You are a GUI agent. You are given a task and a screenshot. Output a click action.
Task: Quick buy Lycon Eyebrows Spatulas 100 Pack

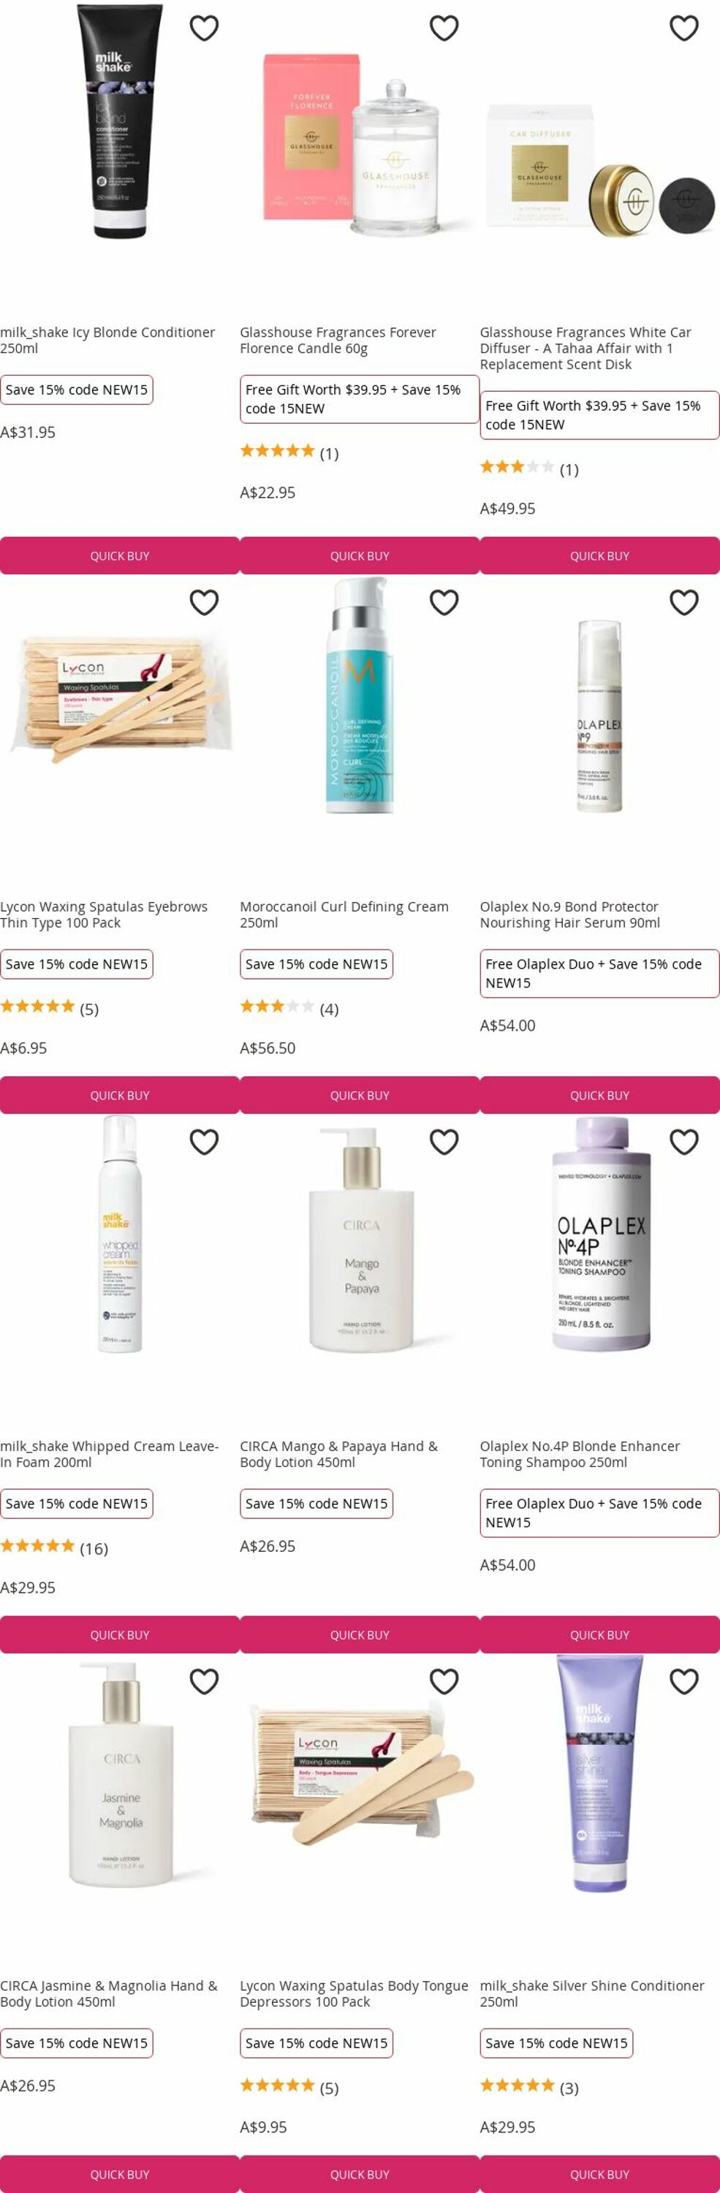tap(120, 1095)
